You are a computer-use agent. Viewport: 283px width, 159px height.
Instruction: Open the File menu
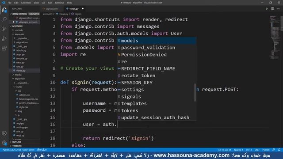click(x=9, y=3)
